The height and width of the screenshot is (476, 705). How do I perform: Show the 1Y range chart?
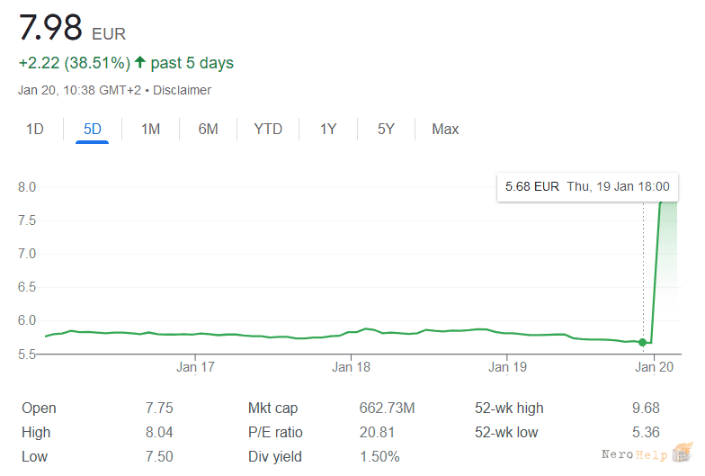click(327, 130)
